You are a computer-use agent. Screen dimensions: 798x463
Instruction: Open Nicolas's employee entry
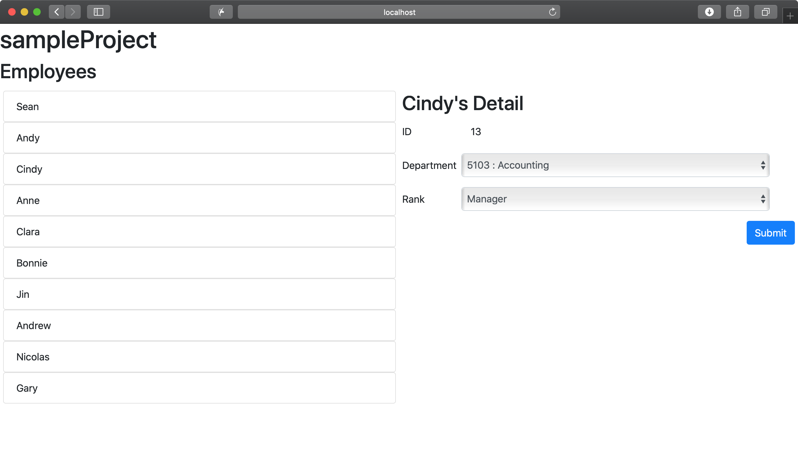pyautogui.click(x=199, y=357)
